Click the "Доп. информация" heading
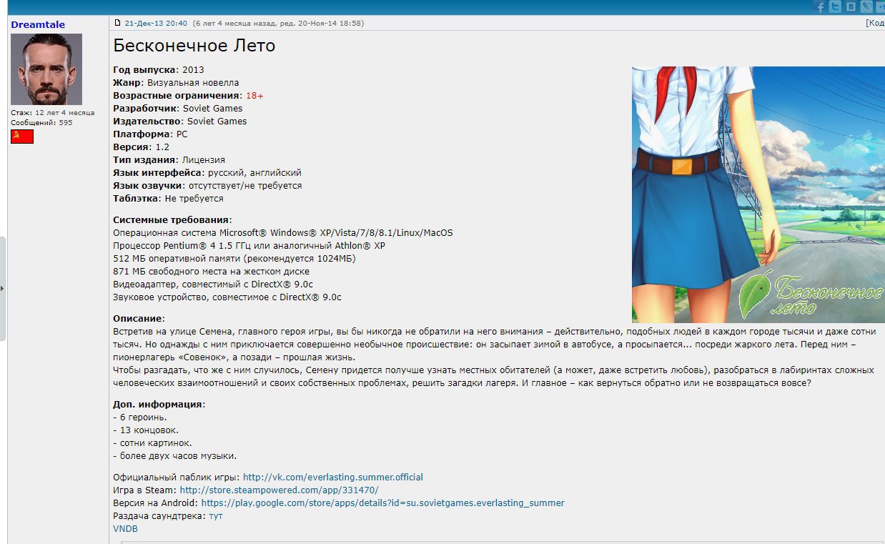This screenshot has height=544, width=885. pyautogui.click(x=159, y=404)
